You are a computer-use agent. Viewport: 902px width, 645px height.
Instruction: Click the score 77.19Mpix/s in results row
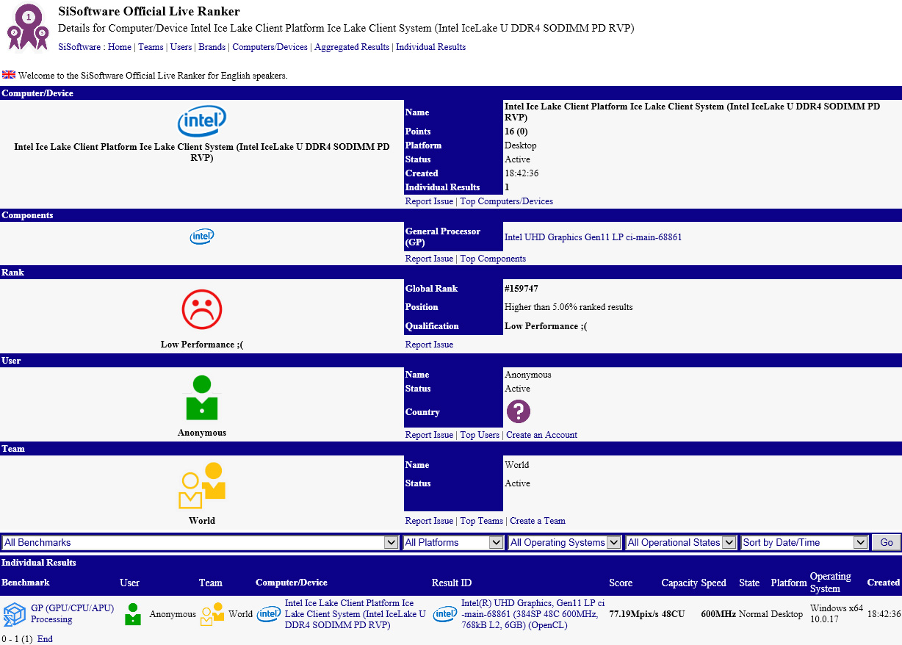(x=634, y=614)
